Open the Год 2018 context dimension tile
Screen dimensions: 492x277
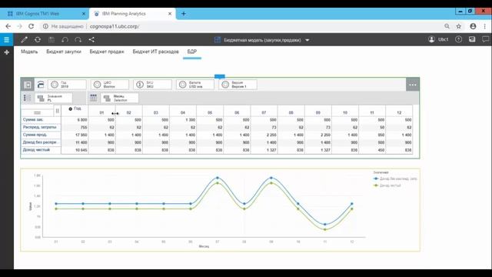tap(67, 85)
